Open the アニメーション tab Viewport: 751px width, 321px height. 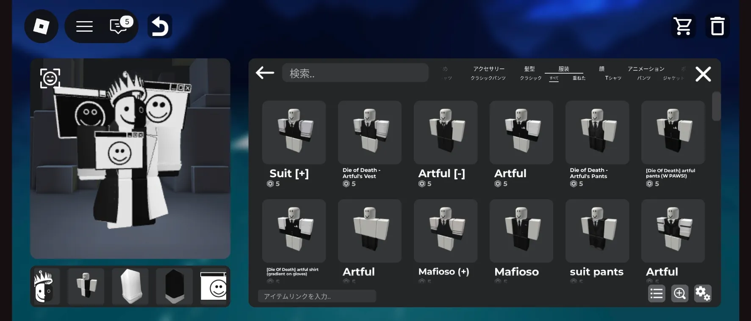[x=646, y=69]
